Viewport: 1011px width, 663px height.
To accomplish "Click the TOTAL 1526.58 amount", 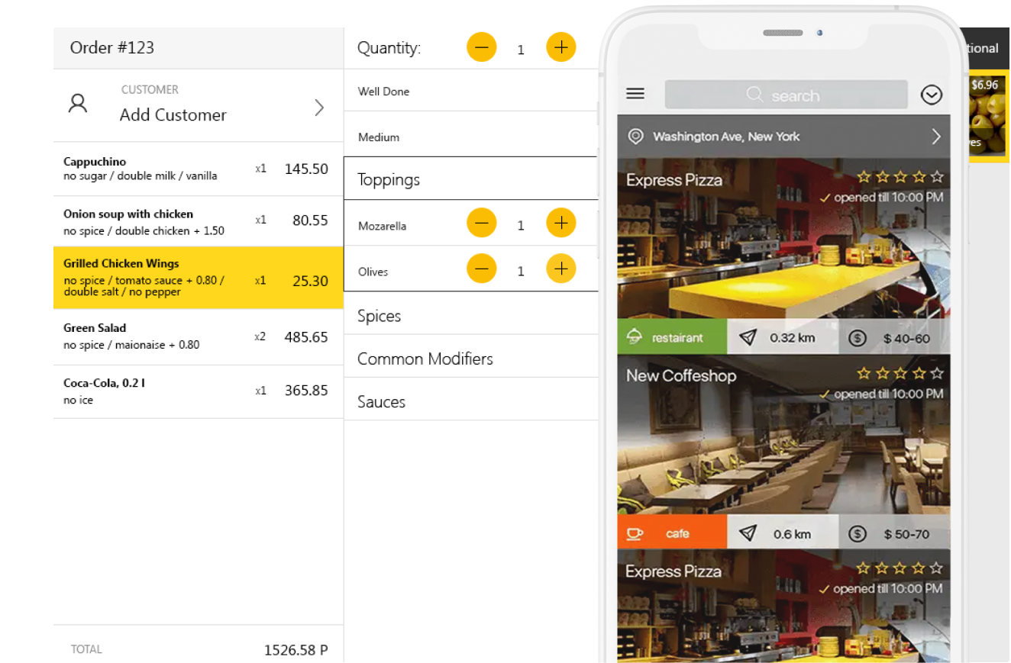I will pos(296,650).
